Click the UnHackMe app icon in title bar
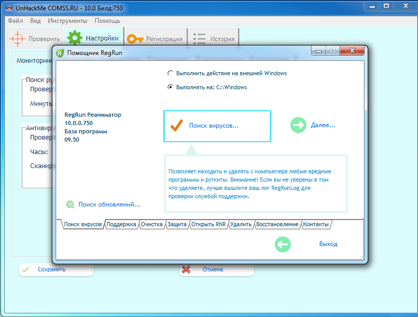This screenshot has height=317, width=418. click(9, 8)
